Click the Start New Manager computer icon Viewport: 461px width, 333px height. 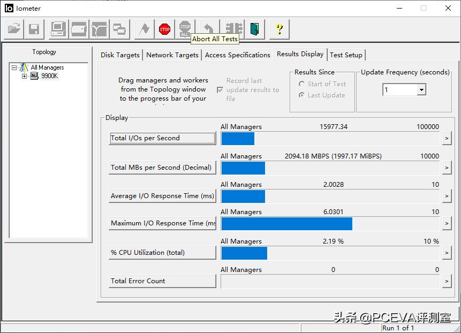pos(58,29)
